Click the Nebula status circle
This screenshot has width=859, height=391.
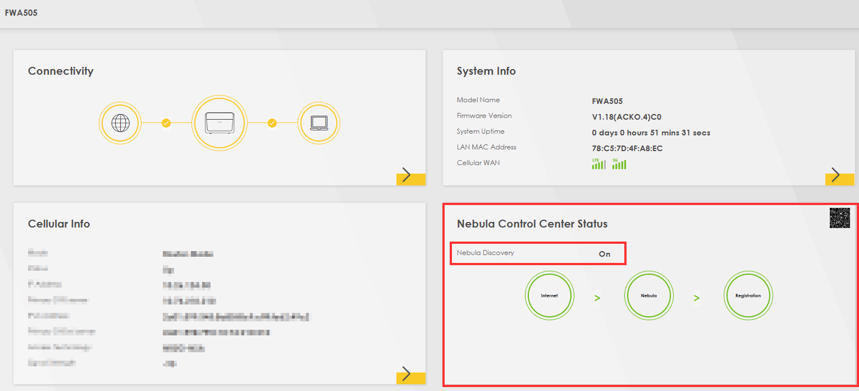(648, 295)
